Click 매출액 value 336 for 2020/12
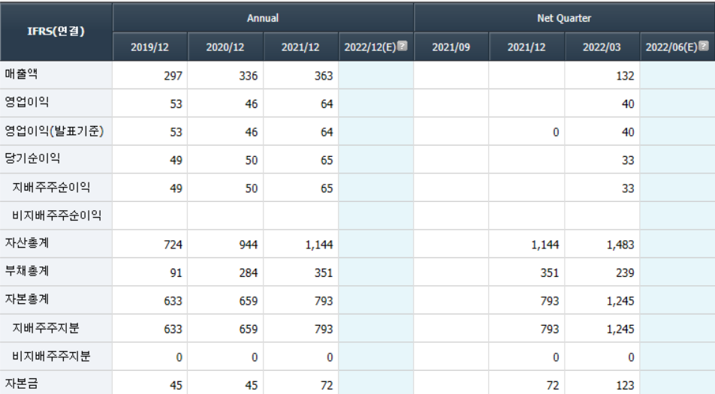Screen dimensions: 715x394 (x=248, y=76)
